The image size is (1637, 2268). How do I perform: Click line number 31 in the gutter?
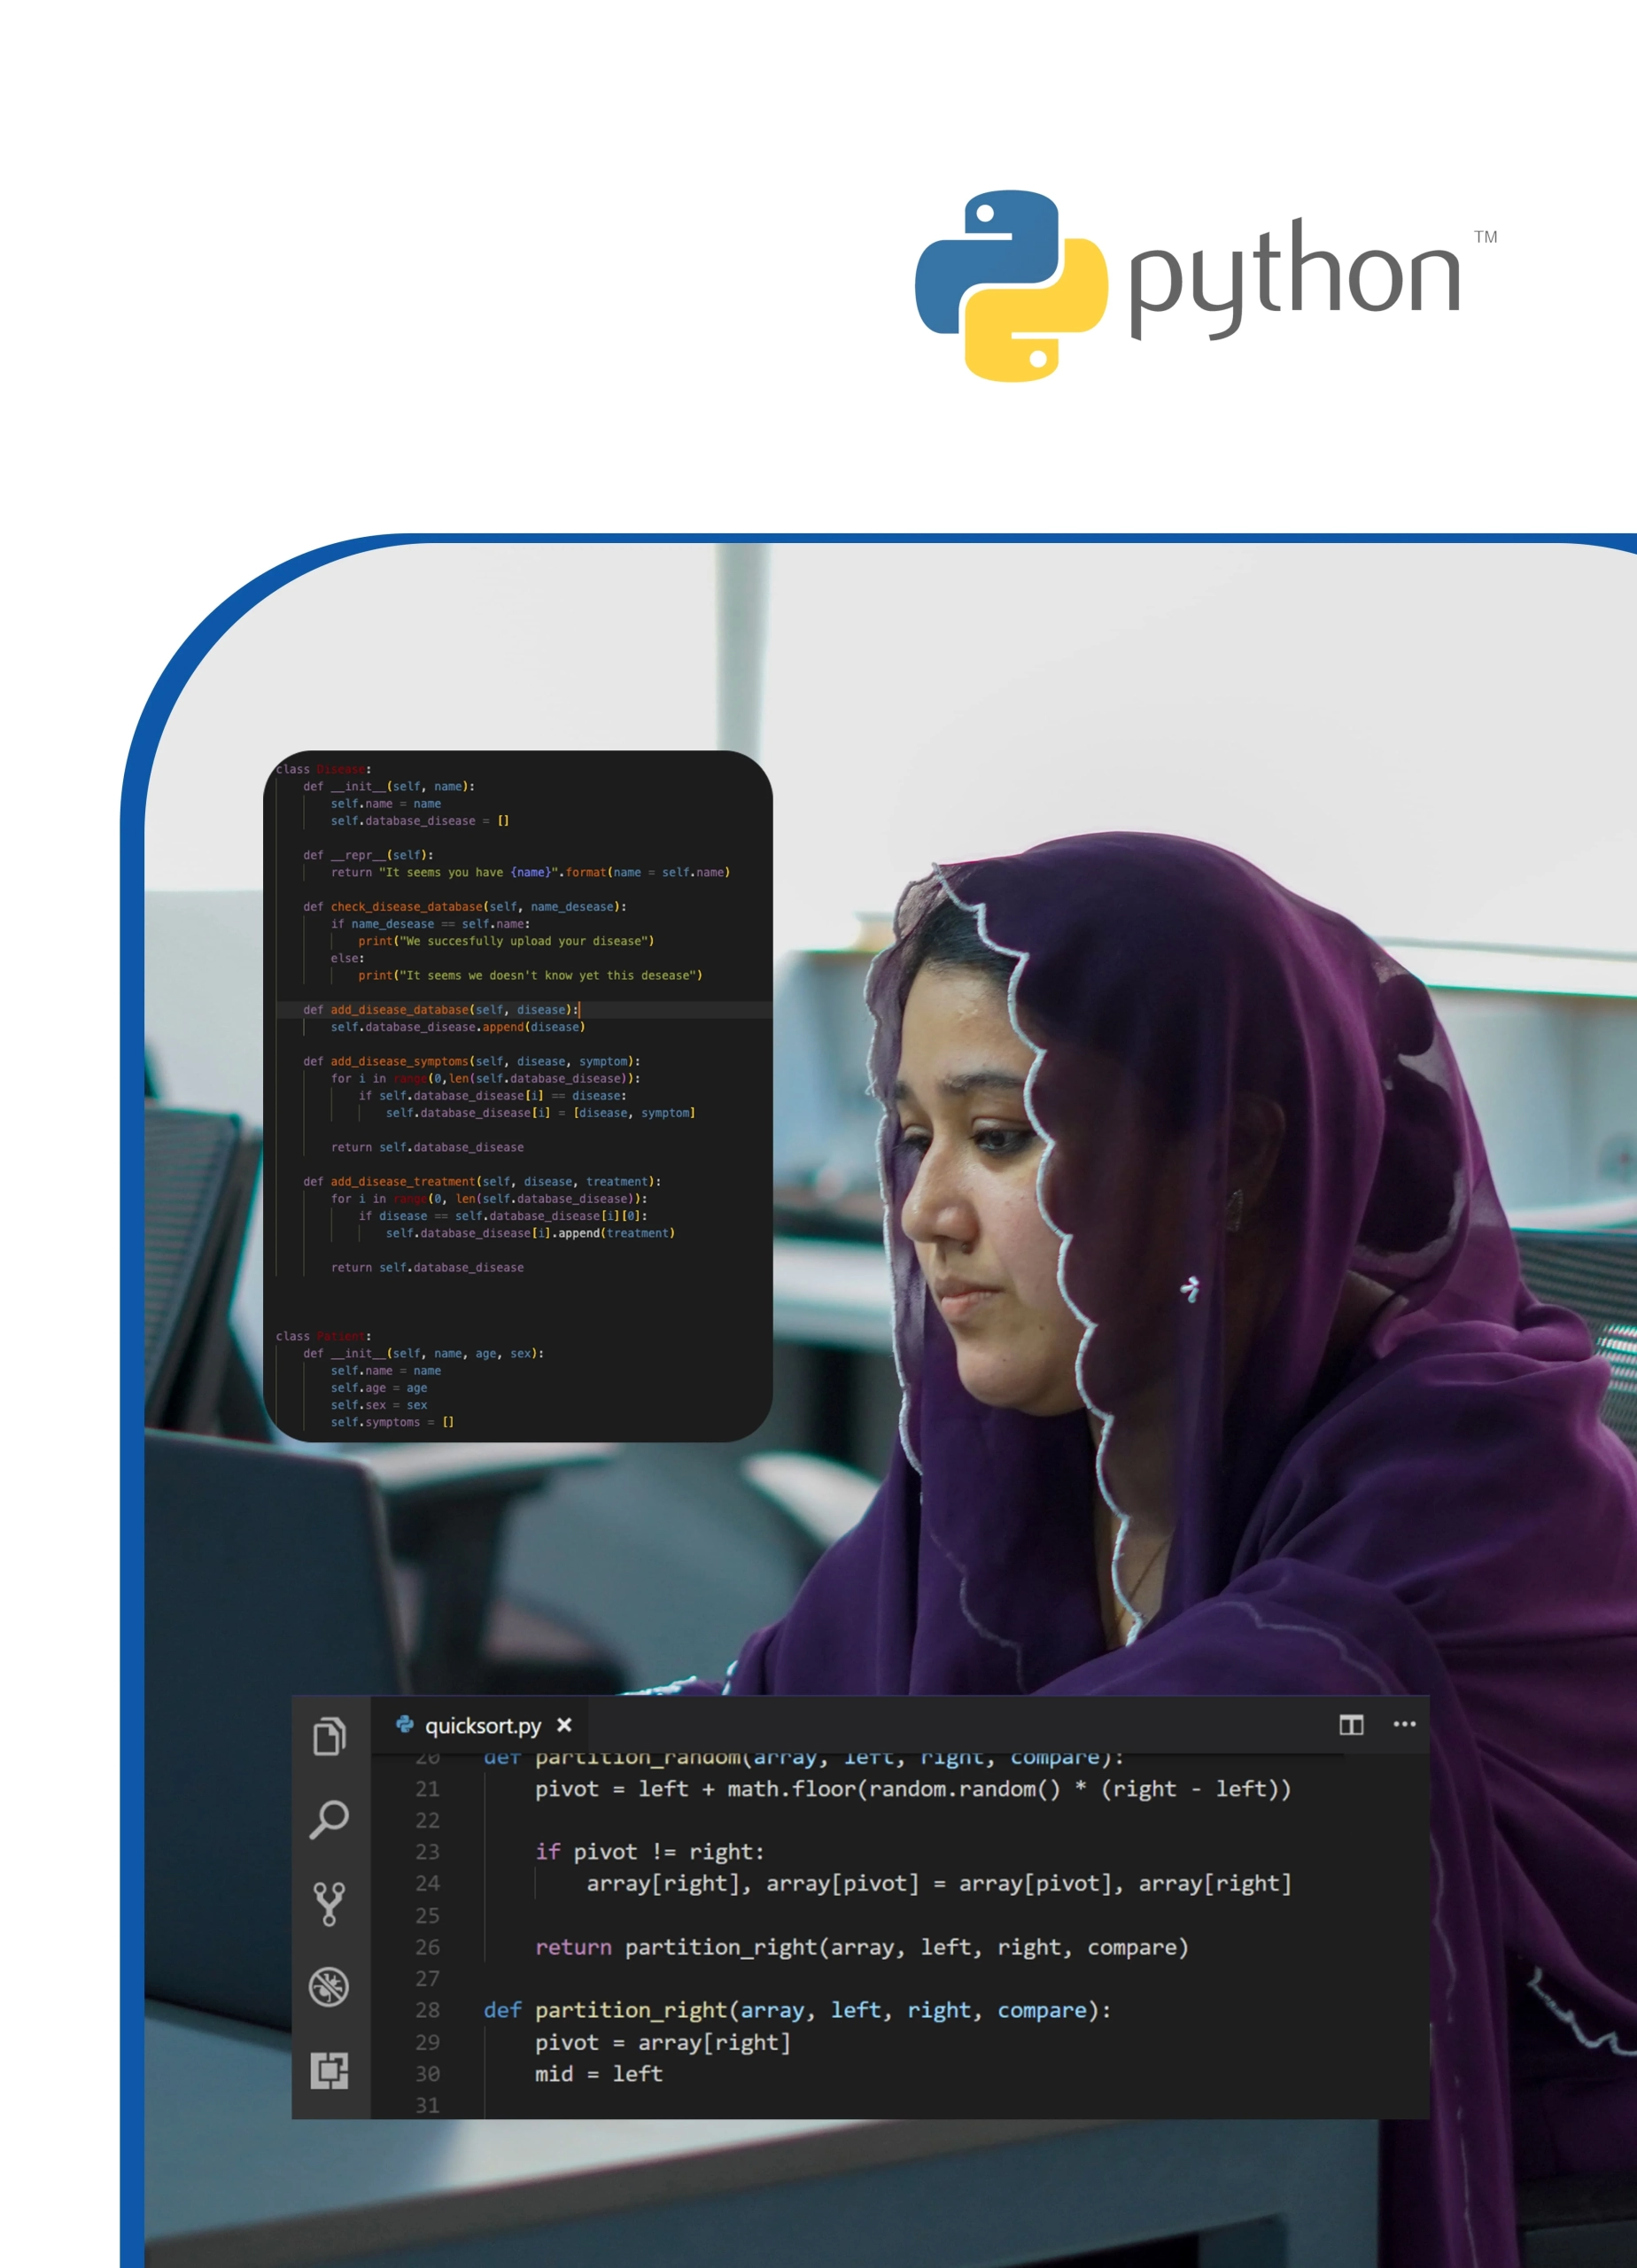(427, 2105)
